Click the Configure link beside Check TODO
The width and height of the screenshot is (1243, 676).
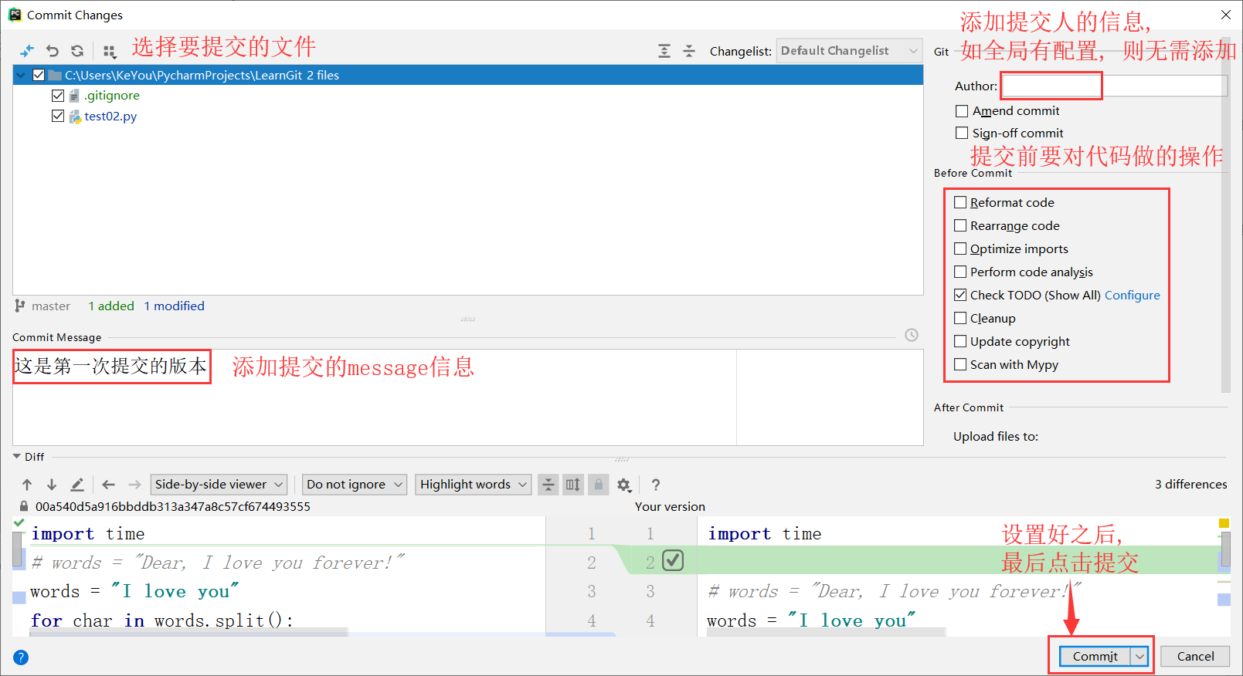coord(1132,295)
